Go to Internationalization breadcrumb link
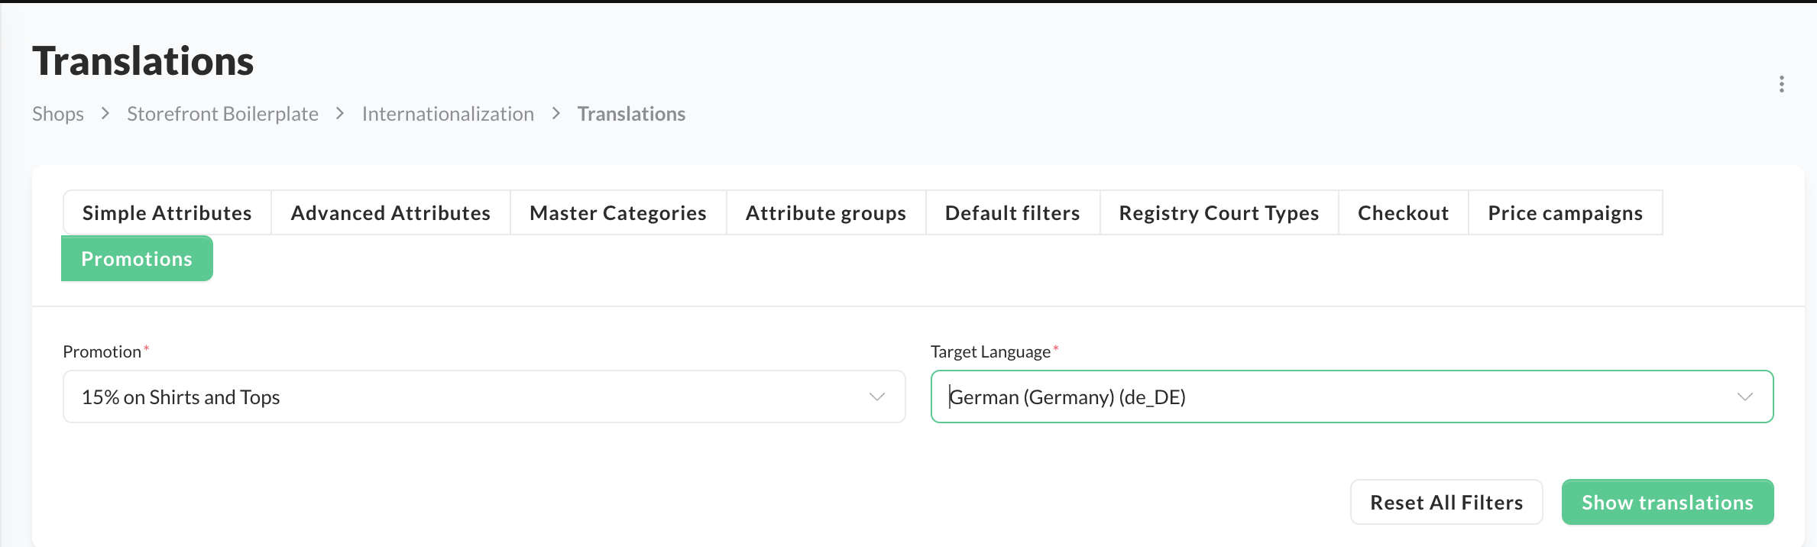Viewport: 1817px width, 547px height. (x=448, y=114)
